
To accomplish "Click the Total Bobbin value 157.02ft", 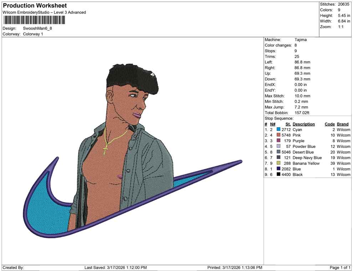I will click(x=302, y=113).
